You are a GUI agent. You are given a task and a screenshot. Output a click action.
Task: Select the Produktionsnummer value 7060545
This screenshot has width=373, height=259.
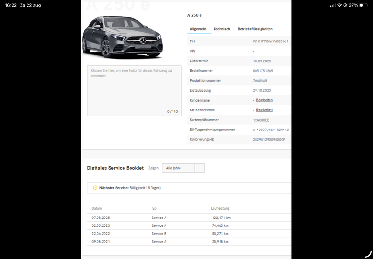[x=260, y=81]
